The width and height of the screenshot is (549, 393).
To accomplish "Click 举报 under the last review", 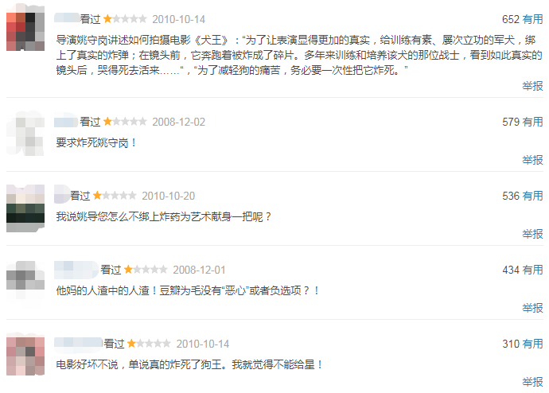I will (x=532, y=382).
